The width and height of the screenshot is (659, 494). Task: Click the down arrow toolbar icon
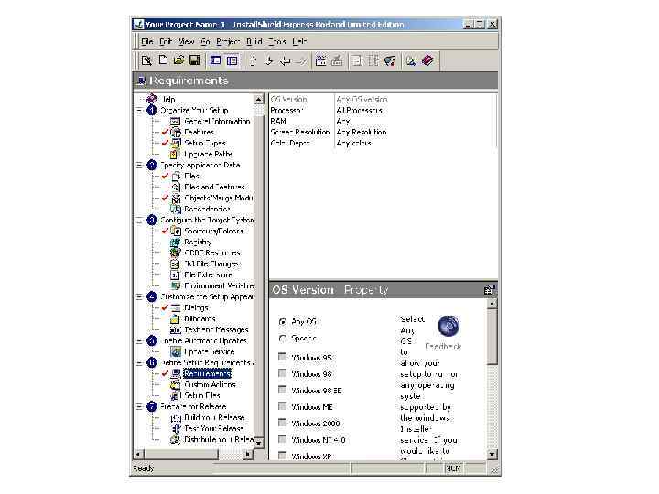tap(268, 61)
